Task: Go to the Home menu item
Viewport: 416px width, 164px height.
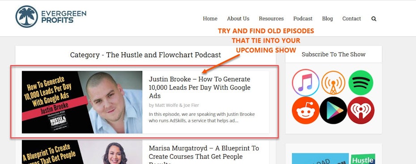Action: click(210, 19)
